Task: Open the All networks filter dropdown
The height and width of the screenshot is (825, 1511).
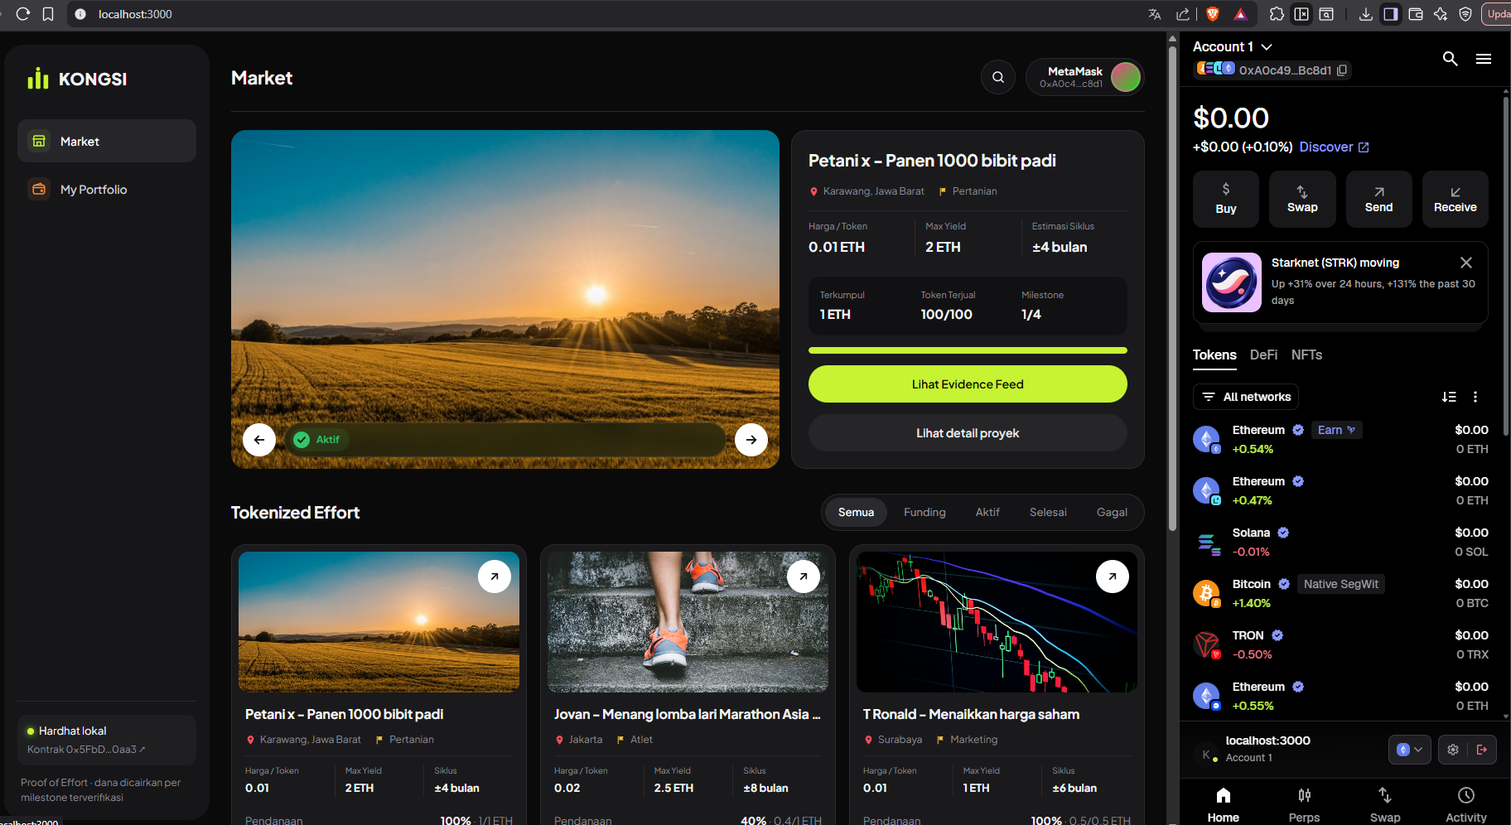Action: tap(1246, 397)
